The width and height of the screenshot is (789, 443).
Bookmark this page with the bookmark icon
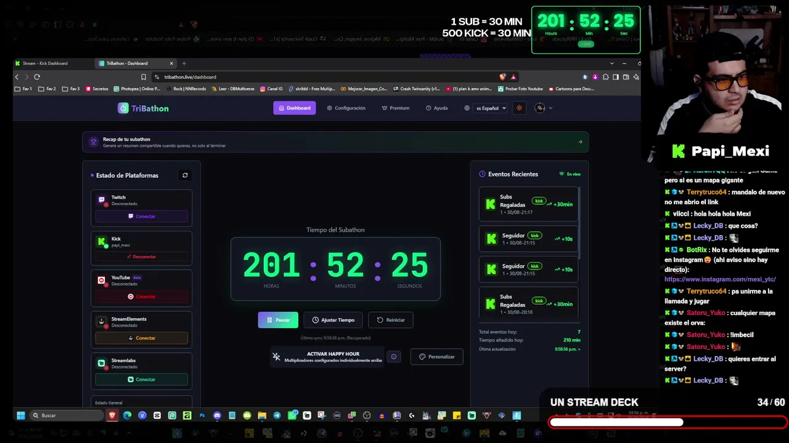144,77
